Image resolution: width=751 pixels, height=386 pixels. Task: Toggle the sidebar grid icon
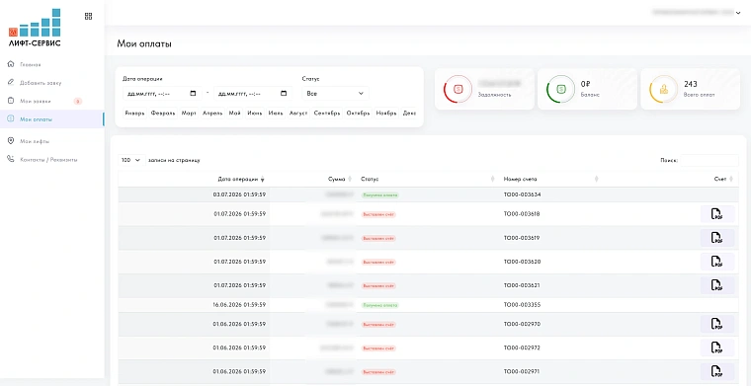point(88,16)
